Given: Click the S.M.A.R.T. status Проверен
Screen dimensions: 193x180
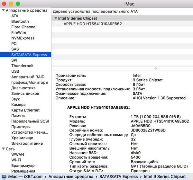Looking at the screenshot, I should [140, 171].
